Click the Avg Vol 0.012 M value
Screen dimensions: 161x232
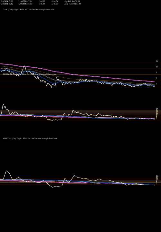(72, 1)
